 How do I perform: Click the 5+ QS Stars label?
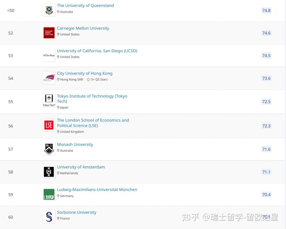99,80
